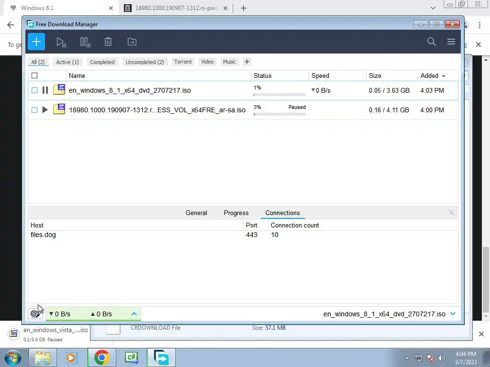Open the C# application from taskbar
The height and width of the screenshot is (367, 490).
[x=131, y=357]
